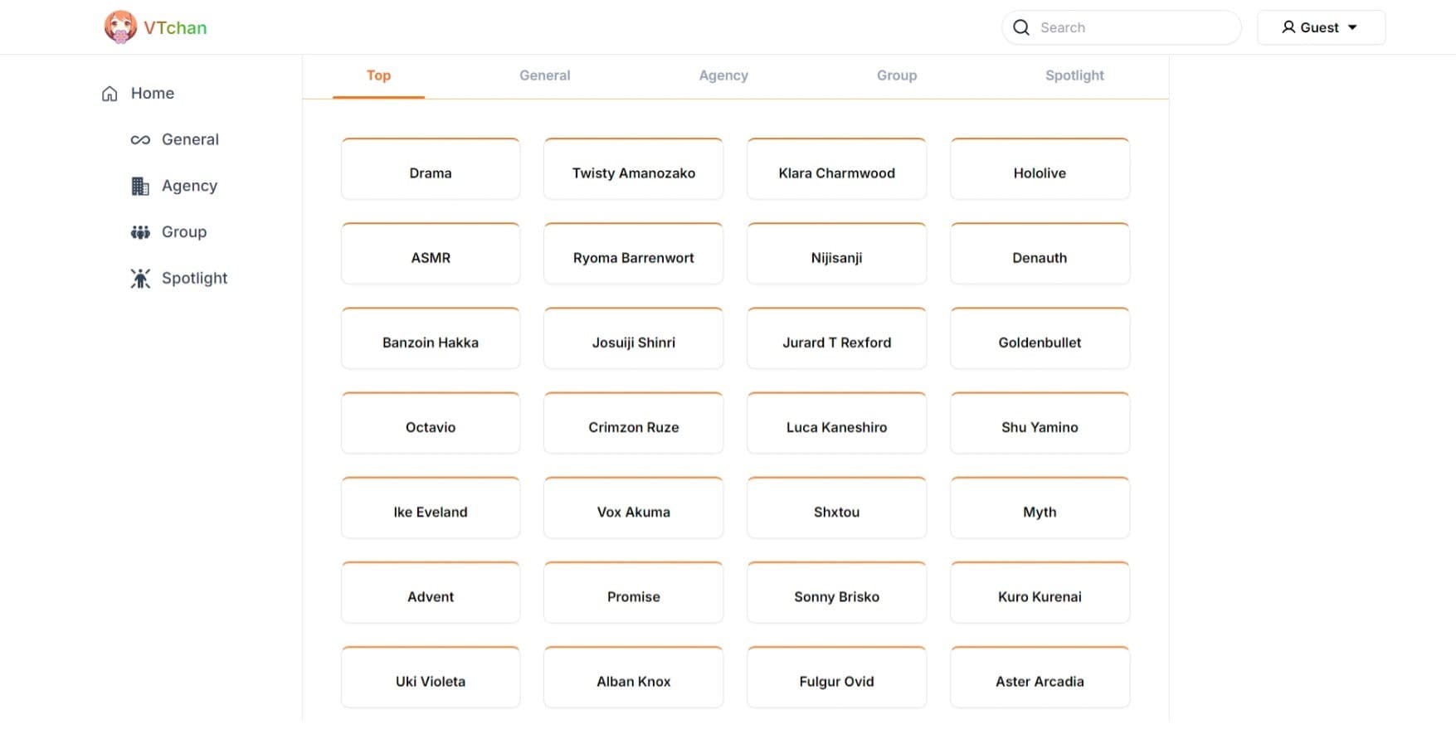The image size is (1456, 729).
Task: Open the Hololive board card
Action: pyautogui.click(x=1040, y=169)
